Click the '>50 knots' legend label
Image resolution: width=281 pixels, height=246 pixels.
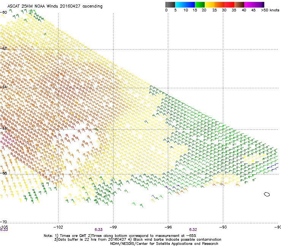pyautogui.click(x=270, y=10)
